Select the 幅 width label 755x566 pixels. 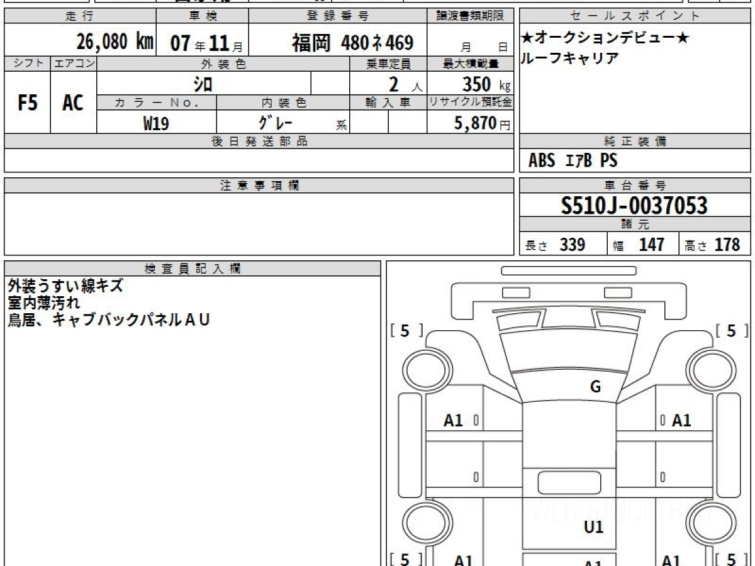tap(618, 247)
